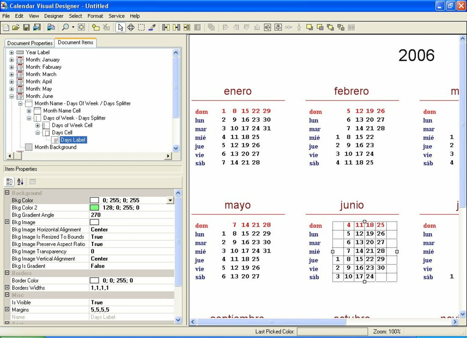Click the Alphabetical A-Z sort icon
Screen dimensions: 467x338
pos(20,182)
